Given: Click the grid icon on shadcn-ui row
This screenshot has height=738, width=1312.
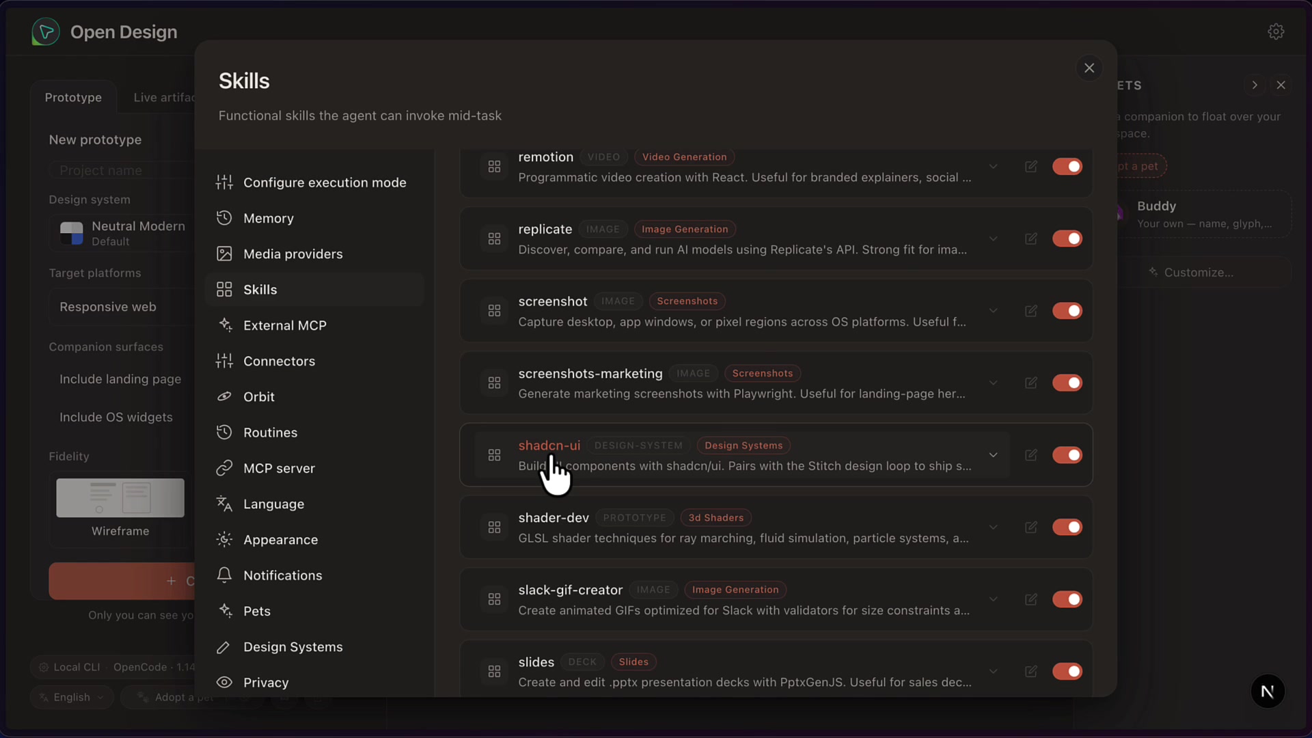Looking at the screenshot, I should coord(494,455).
